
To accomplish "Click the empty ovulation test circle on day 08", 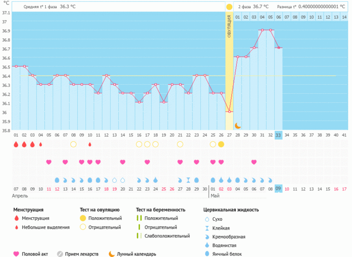I will 73,144.
